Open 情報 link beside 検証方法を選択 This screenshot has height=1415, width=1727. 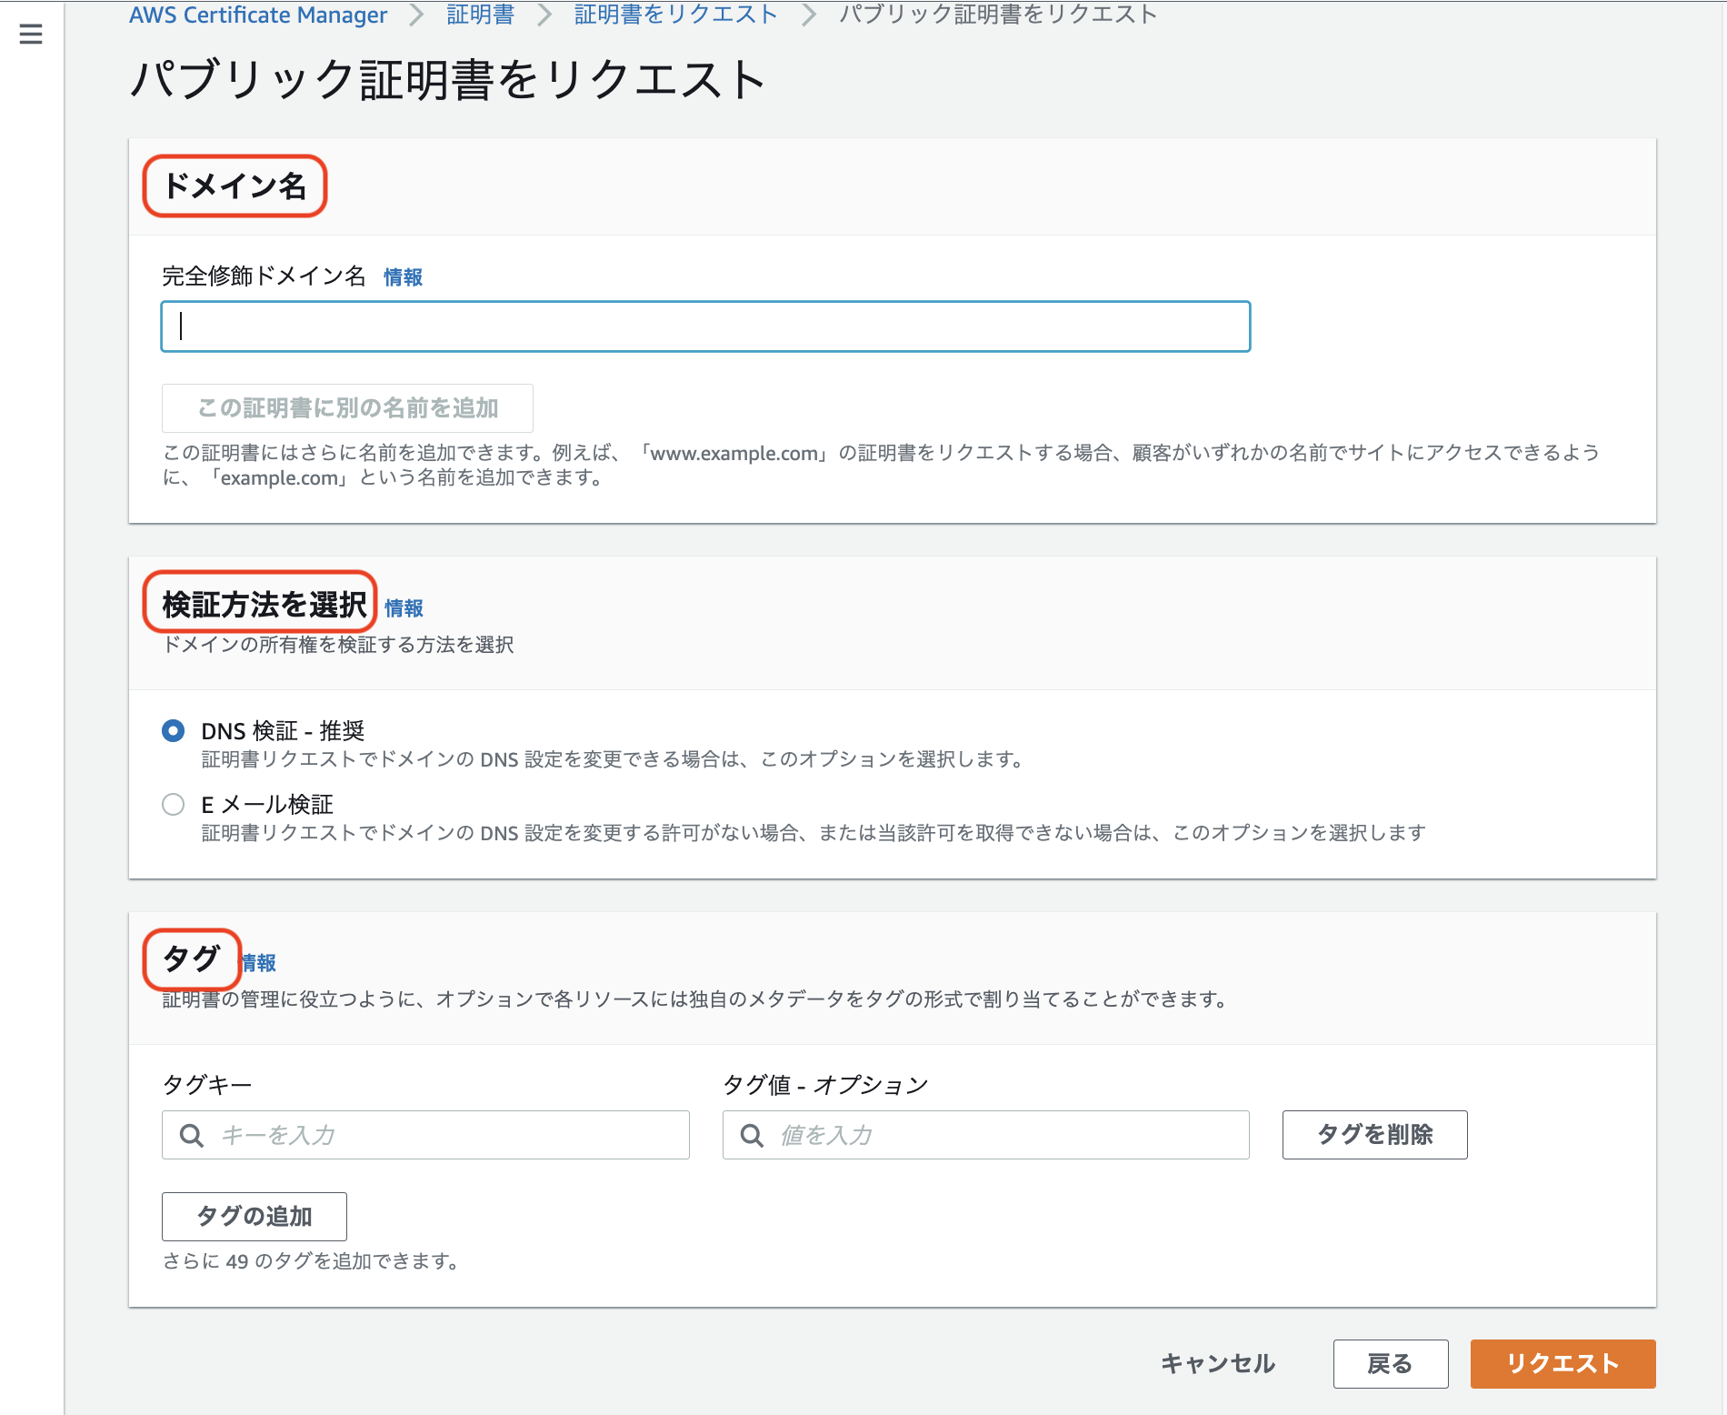[404, 607]
